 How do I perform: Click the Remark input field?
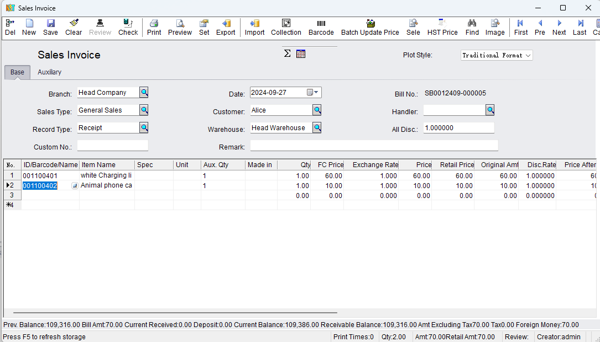point(374,146)
